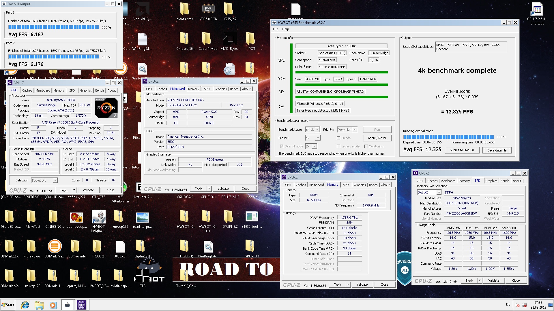Open the Benchmark type 64-bit dropdown
Image resolution: width=554 pixels, height=311 pixels.
(312, 130)
